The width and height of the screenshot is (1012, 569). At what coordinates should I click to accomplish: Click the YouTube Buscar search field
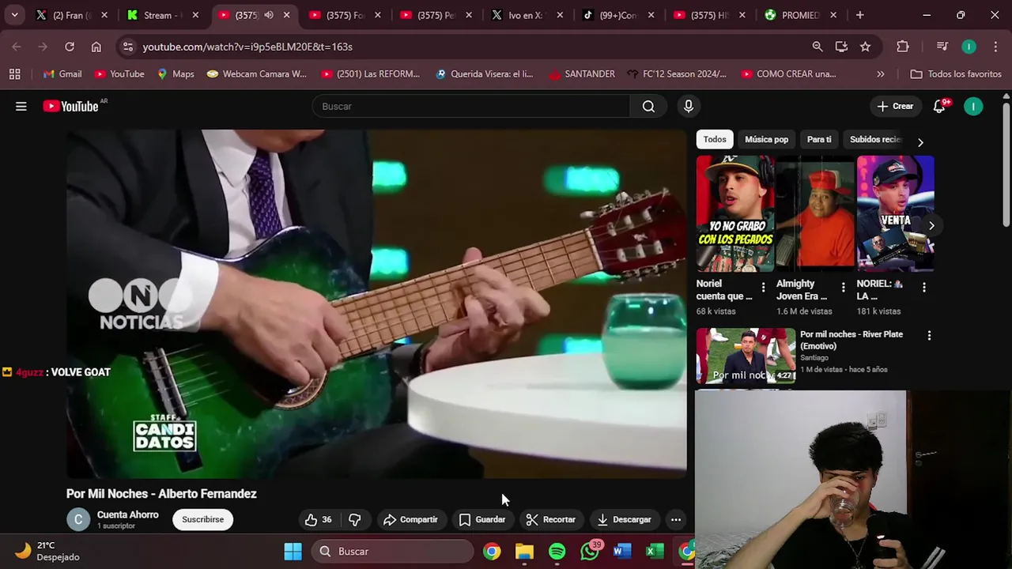pyautogui.click(x=471, y=106)
